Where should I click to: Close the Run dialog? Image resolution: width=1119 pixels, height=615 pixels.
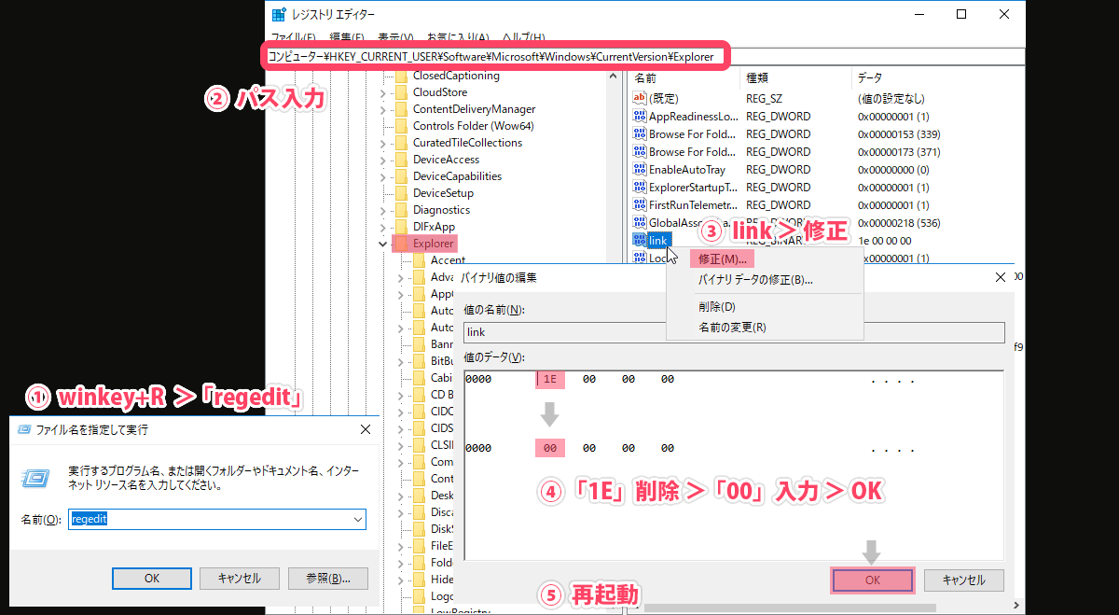pos(364,430)
